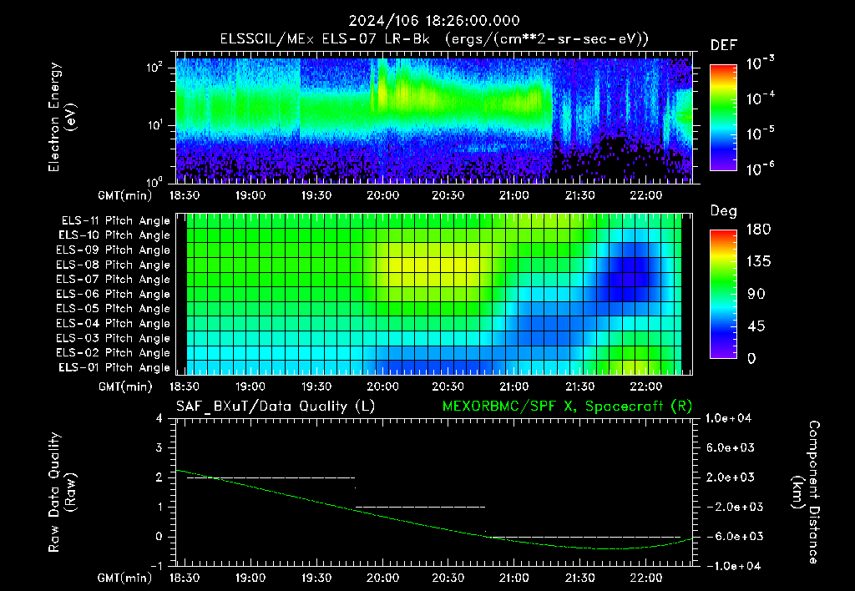Click the DEF color bar in the spectrogram panel

(723, 117)
